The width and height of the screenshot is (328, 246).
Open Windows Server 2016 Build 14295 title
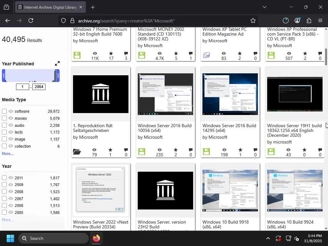tap(229, 128)
